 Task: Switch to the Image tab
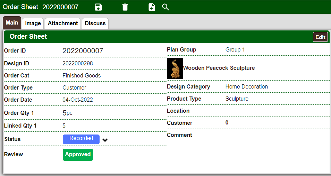tap(33, 24)
